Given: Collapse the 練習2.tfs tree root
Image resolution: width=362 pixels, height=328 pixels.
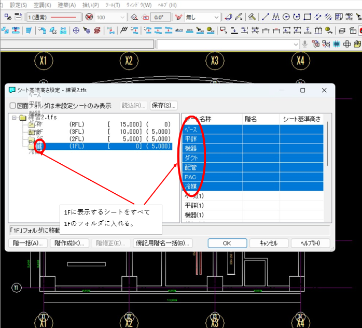Looking at the screenshot, I should [14, 118].
